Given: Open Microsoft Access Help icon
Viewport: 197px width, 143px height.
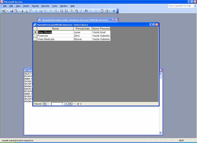Looking at the screenshot, I should (114, 11).
